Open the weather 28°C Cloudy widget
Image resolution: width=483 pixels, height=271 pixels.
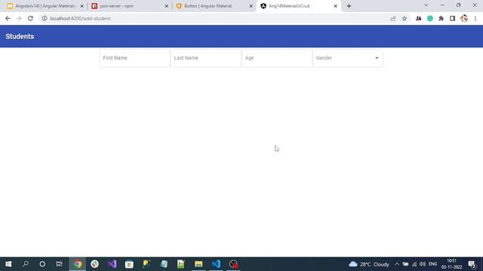pos(369,264)
